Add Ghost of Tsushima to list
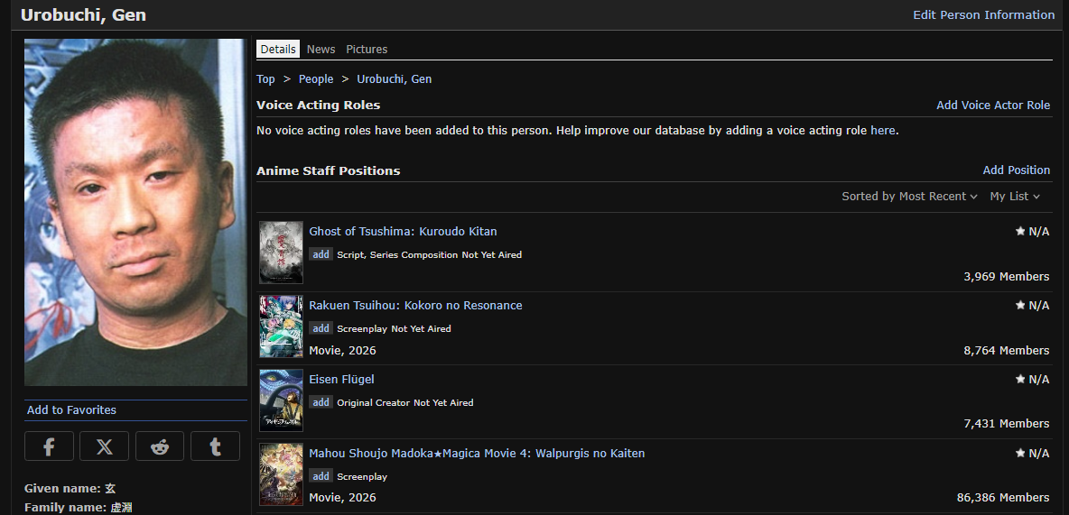The width and height of the screenshot is (1069, 515). [x=321, y=254]
